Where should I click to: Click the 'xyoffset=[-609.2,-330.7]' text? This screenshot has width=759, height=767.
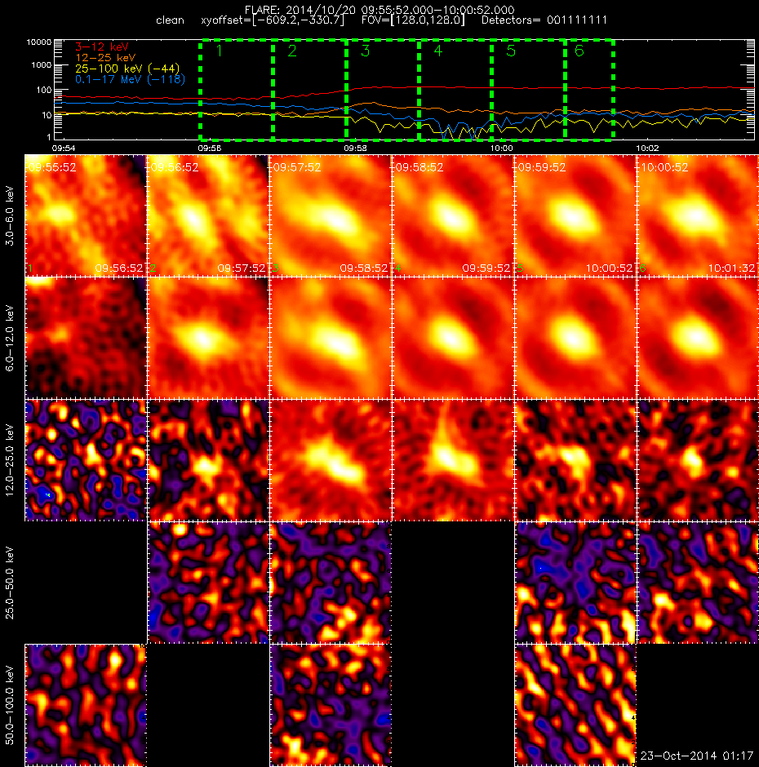click(273, 20)
